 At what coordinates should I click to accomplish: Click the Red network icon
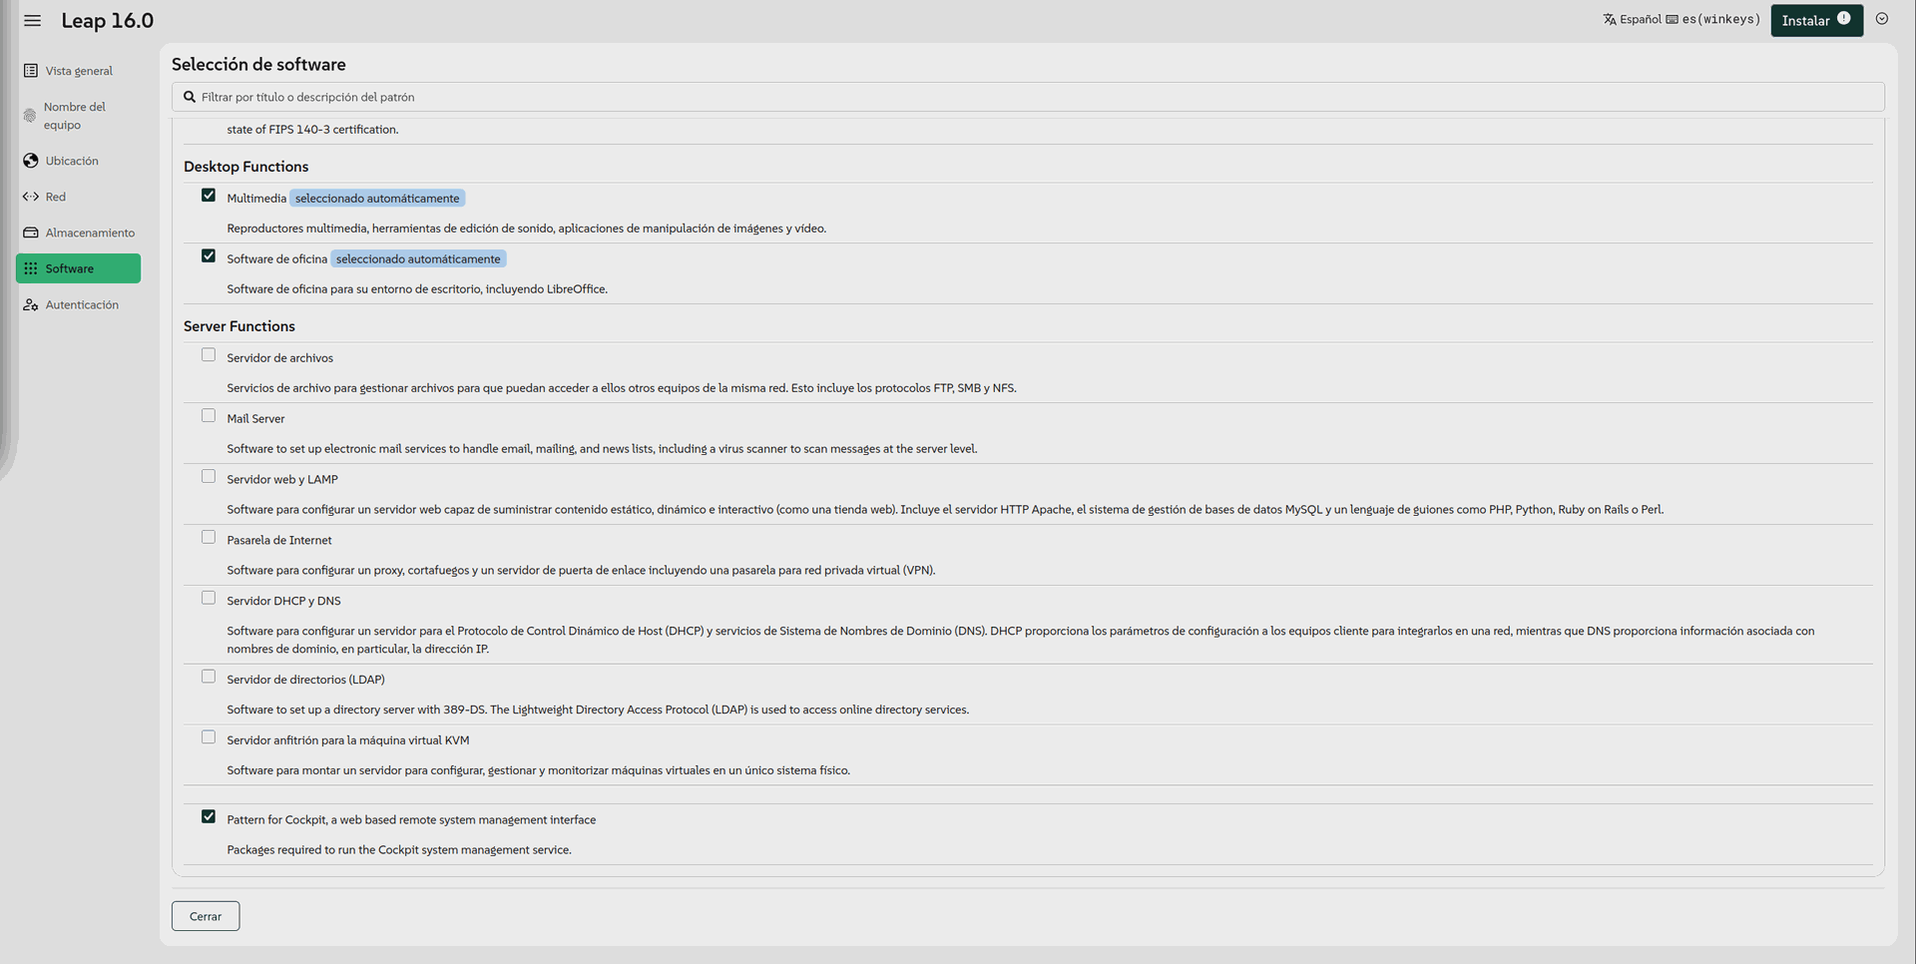coord(31,197)
